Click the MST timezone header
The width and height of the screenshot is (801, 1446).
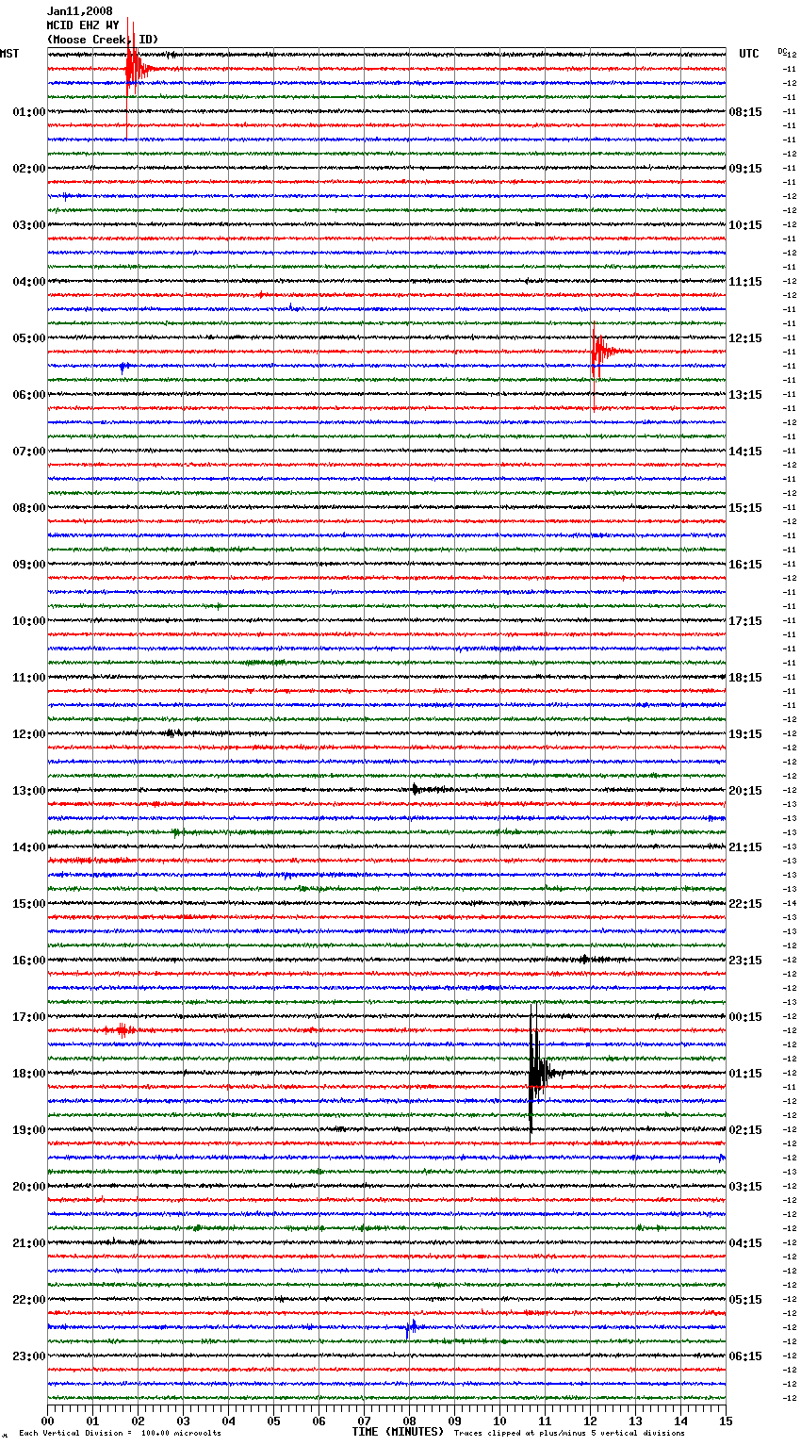pyautogui.click(x=9, y=54)
